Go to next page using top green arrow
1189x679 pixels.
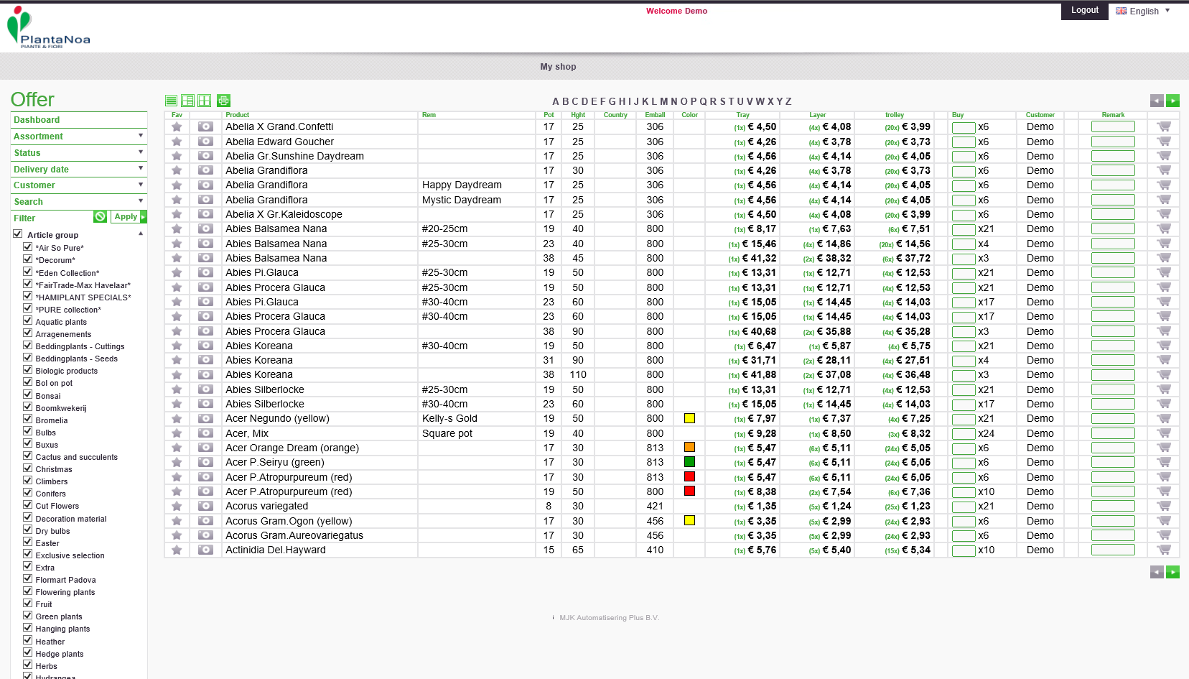pyautogui.click(x=1172, y=101)
